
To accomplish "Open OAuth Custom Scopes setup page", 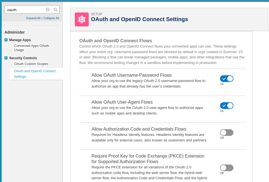I will click(x=31, y=64).
